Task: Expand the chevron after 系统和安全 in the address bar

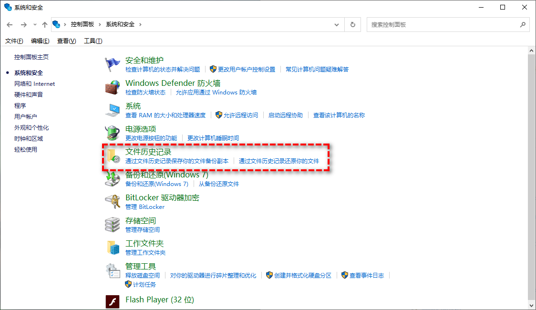Action: click(x=140, y=25)
